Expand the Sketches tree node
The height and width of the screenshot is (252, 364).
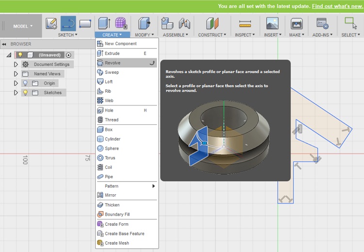pyautogui.click(x=16, y=93)
